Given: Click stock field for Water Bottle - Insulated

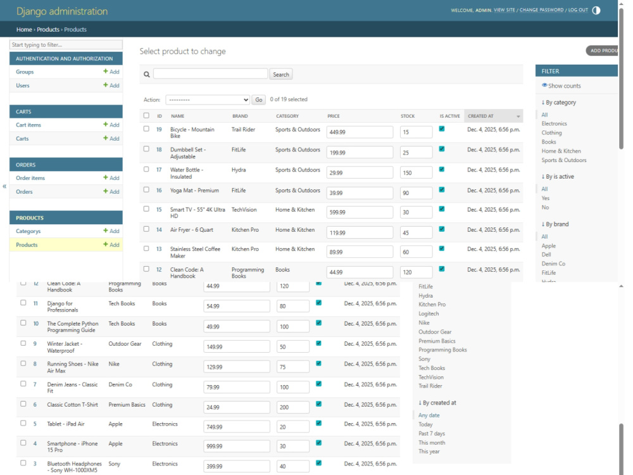Looking at the screenshot, I should click(417, 173).
